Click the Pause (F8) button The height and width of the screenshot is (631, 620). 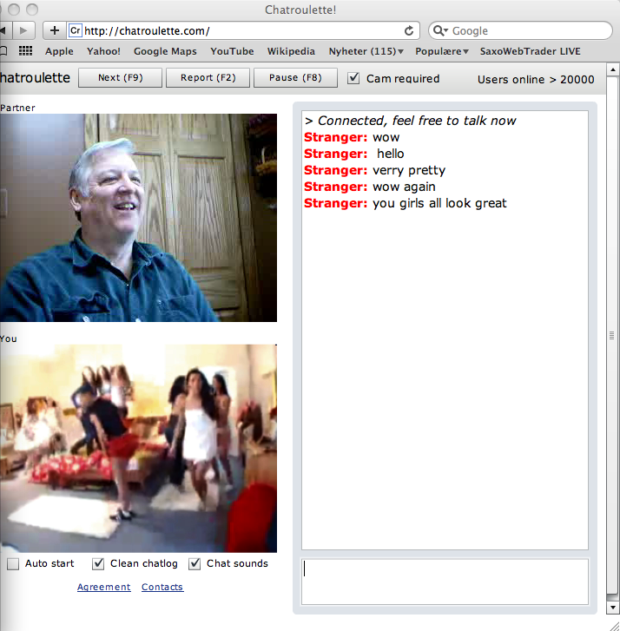(x=295, y=77)
